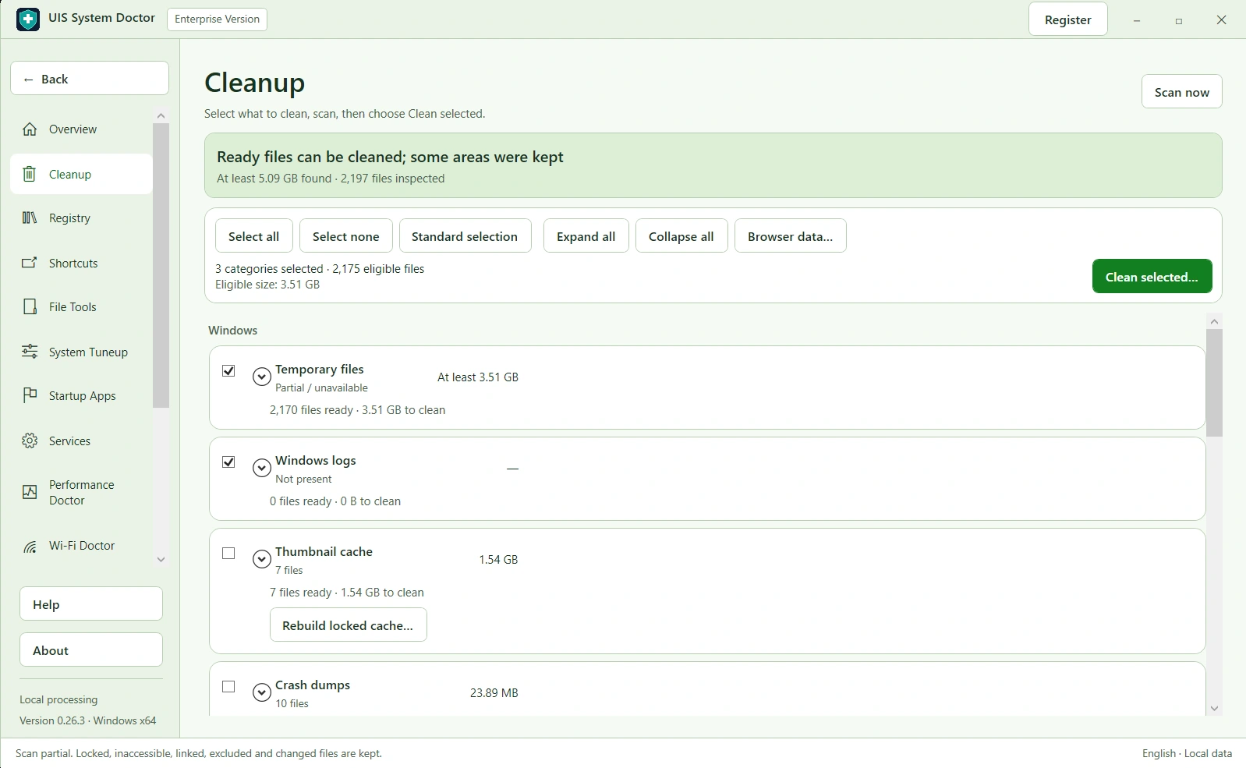Open Wi-Fi Doctor
The image size is (1246, 768).
point(81,546)
